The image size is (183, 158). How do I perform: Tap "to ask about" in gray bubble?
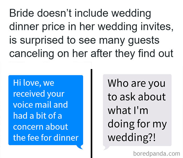[x=136, y=97]
